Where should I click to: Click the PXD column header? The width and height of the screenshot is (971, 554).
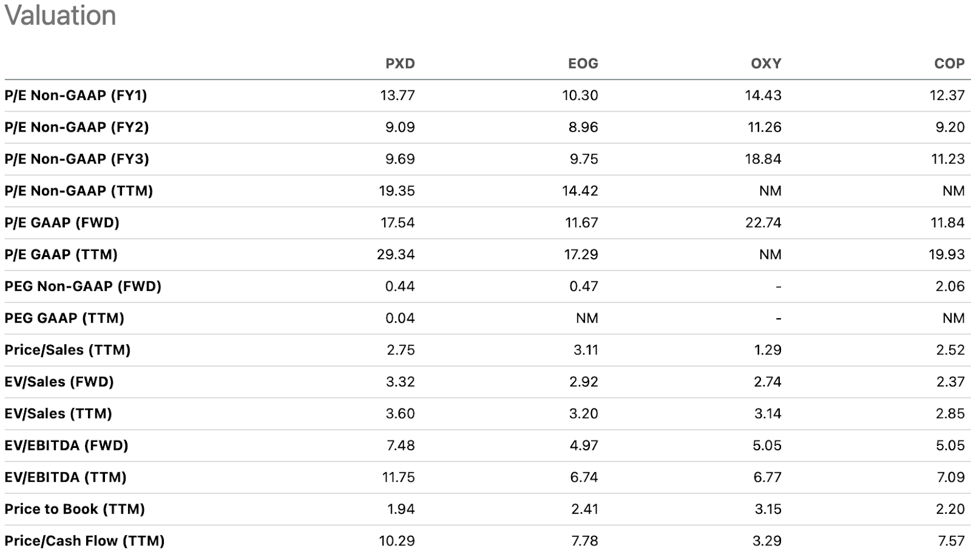[400, 64]
